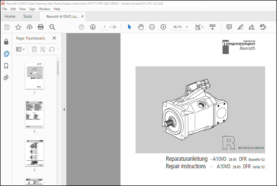Open the find text magnifier tool
Viewport: 277px width, 186px height.
pyautogui.click(x=52, y=27)
